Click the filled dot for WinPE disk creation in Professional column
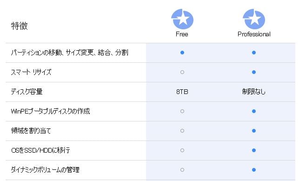Viewport: 299px width, 181px height. 254,111
